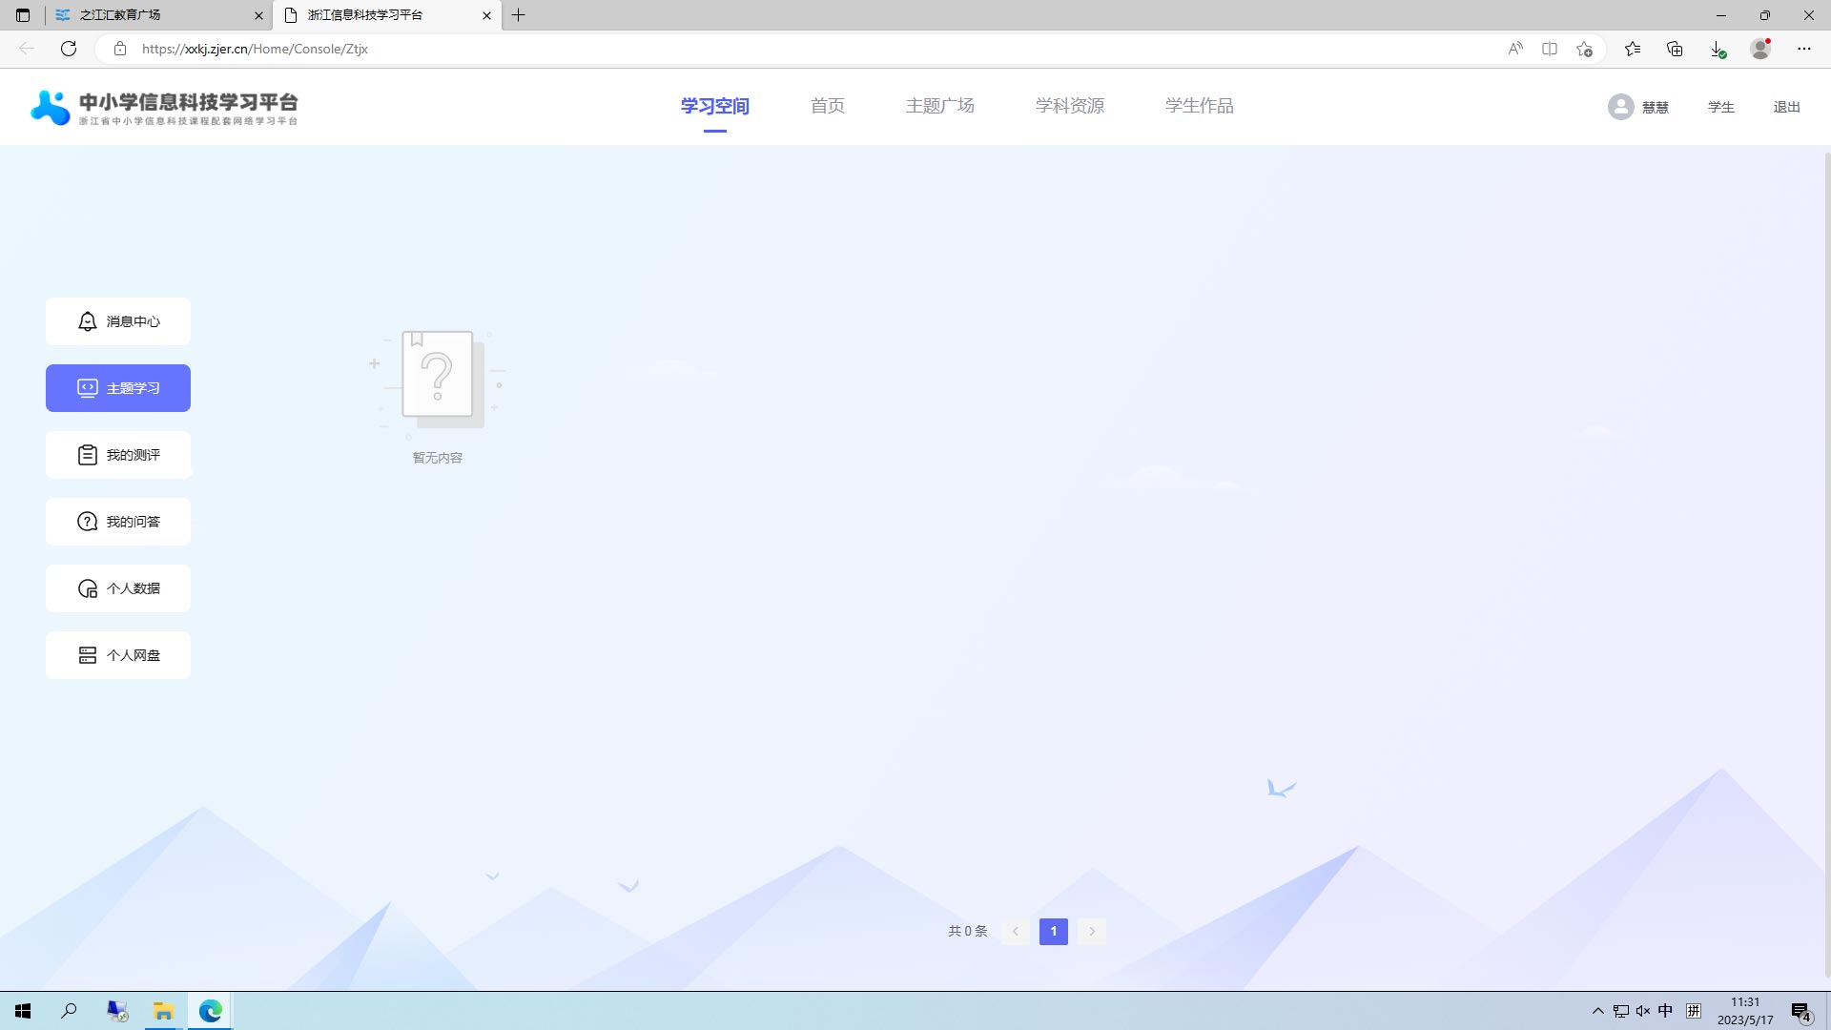This screenshot has height=1030, width=1831.
Task: Switch to 首页 navigation tab
Action: (827, 106)
